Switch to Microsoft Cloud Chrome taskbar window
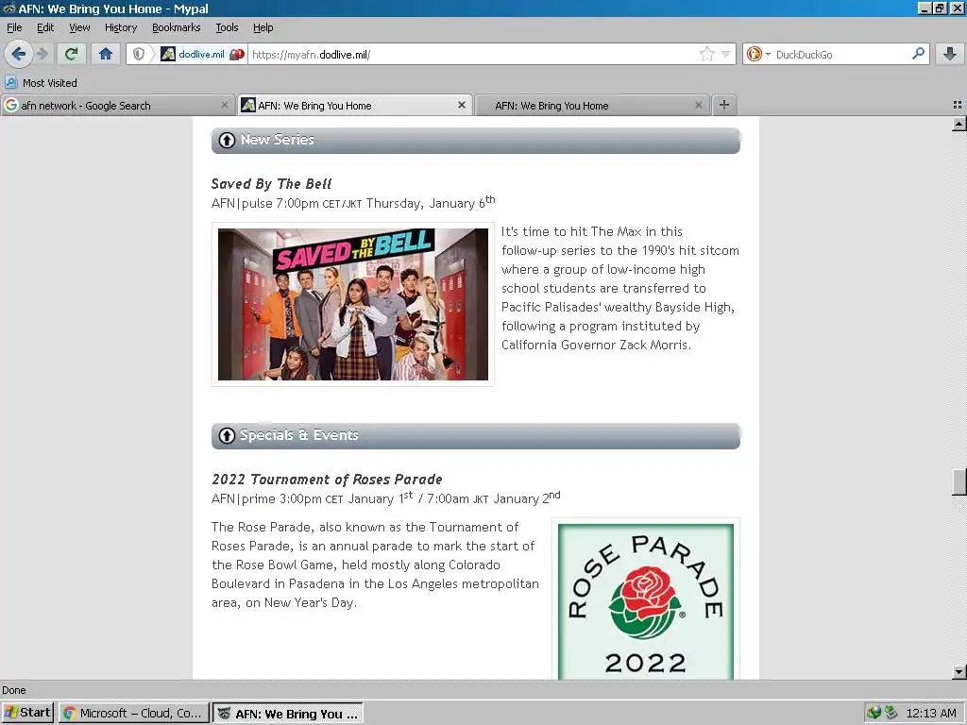Screen dimensions: 967x725 click(133, 713)
